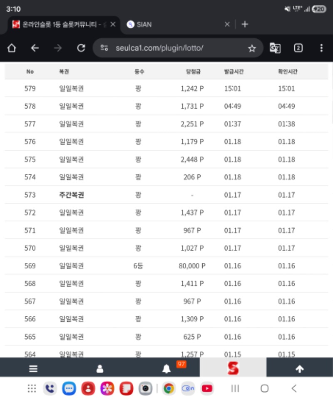Tap the browser home icon

(12, 48)
